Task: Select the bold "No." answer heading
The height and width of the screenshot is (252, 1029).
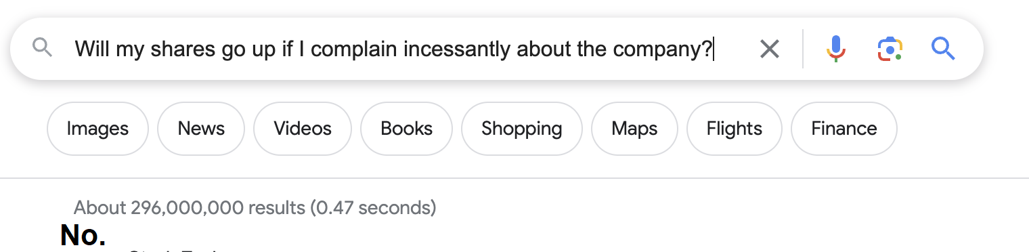Action: [83, 234]
